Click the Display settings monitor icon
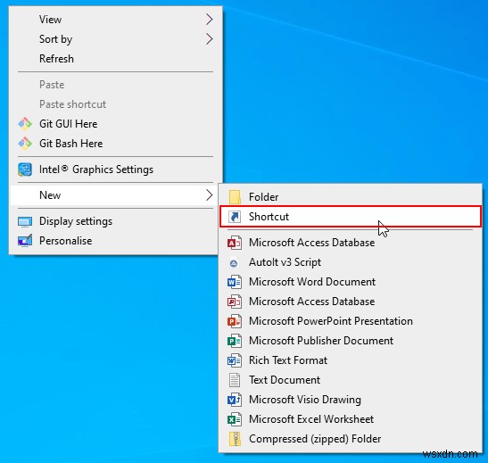Viewport: 488px width, 463px height. pos(25,221)
